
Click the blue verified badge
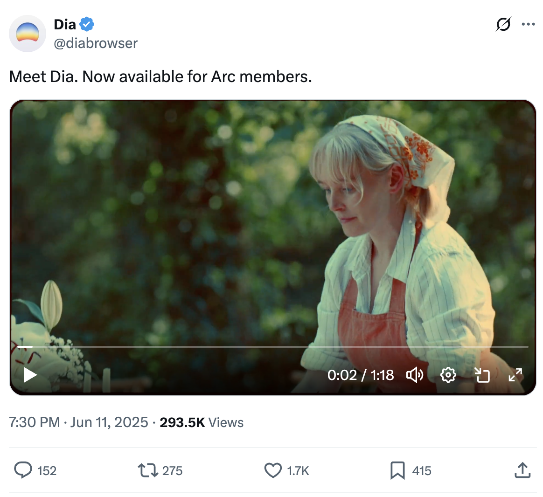pos(87,24)
